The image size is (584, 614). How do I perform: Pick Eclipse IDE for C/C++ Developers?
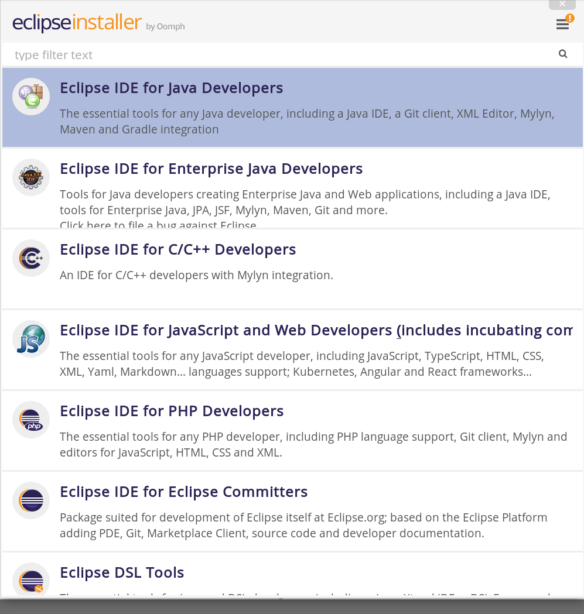[x=178, y=250]
